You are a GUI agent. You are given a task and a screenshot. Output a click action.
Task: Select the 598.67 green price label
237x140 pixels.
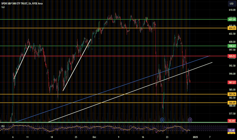(x=232, y=46)
